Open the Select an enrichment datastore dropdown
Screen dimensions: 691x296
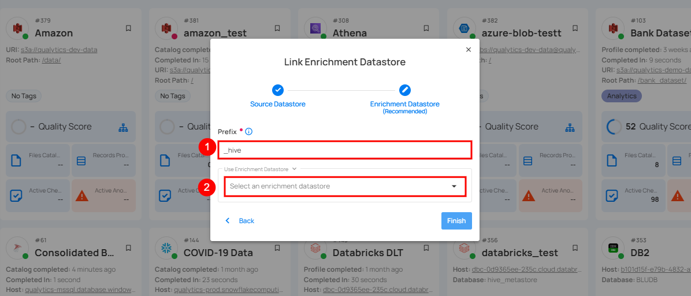335,186
